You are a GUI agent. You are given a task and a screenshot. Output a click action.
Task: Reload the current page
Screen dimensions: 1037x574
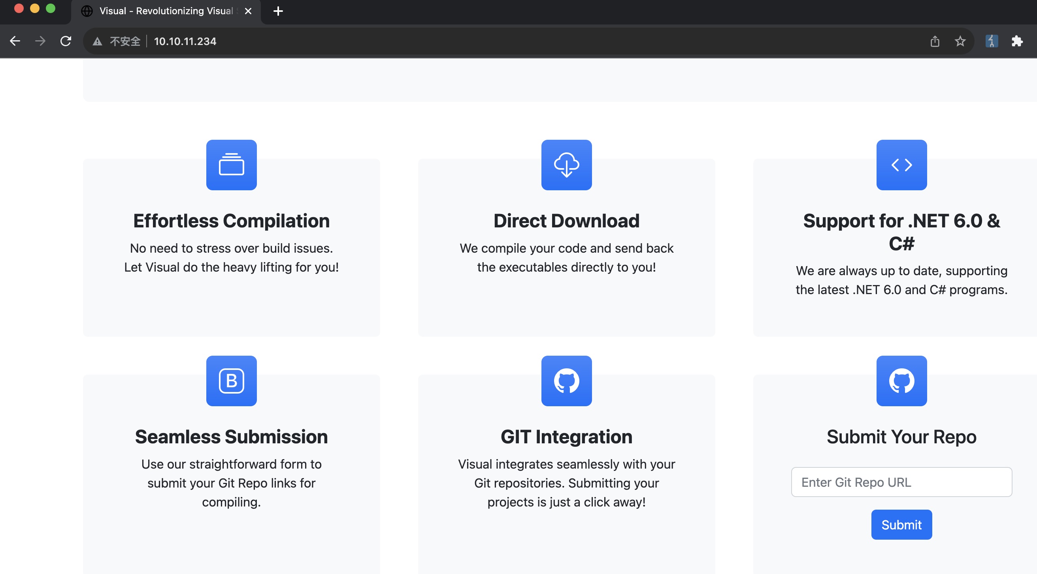click(66, 41)
